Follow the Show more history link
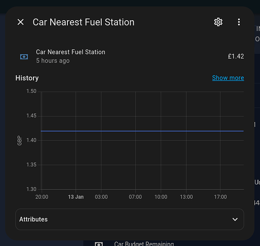This screenshot has height=246, width=260. pyautogui.click(x=228, y=78)
